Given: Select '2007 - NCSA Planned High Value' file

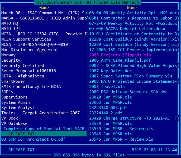Looking at the screenshot, I should pos(133,66).
